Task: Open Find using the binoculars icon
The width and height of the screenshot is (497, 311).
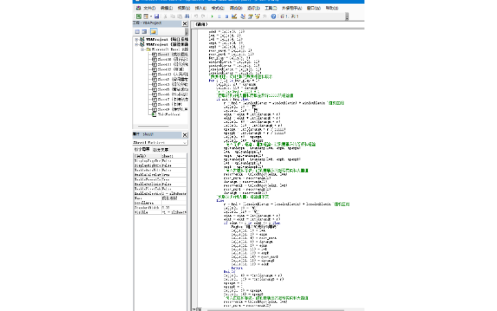Action: point(185,15)
